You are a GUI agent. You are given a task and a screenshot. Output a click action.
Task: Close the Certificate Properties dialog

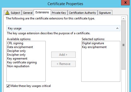tap(125, 3)
